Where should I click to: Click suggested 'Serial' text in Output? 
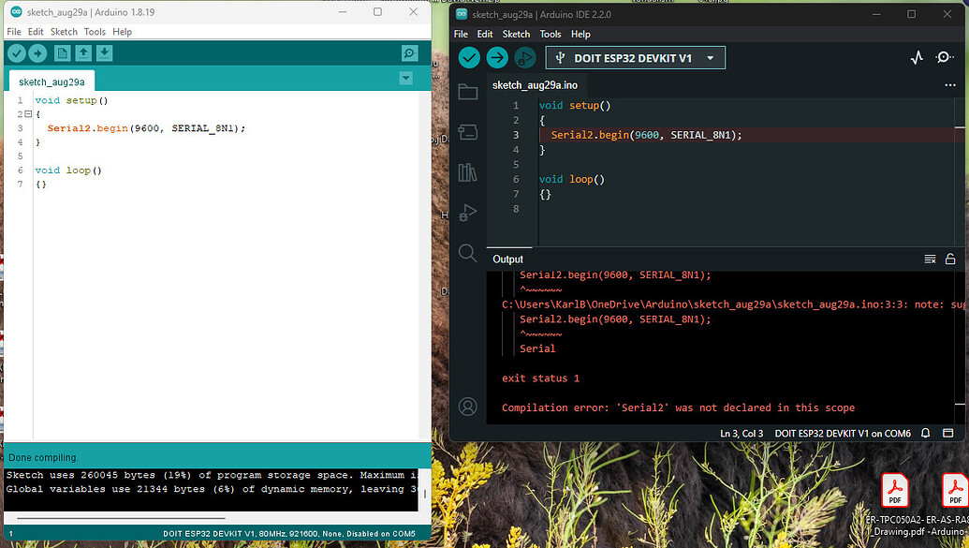pyautogui.click(x=537, y=348)
